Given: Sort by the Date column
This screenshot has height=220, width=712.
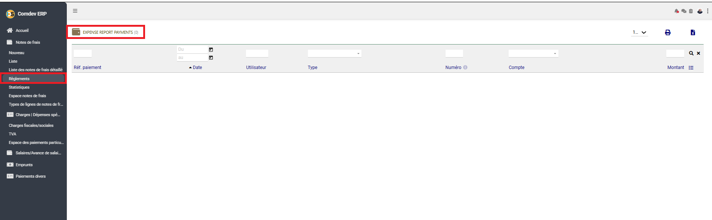Looking at the screenshot, I should 197,68.
